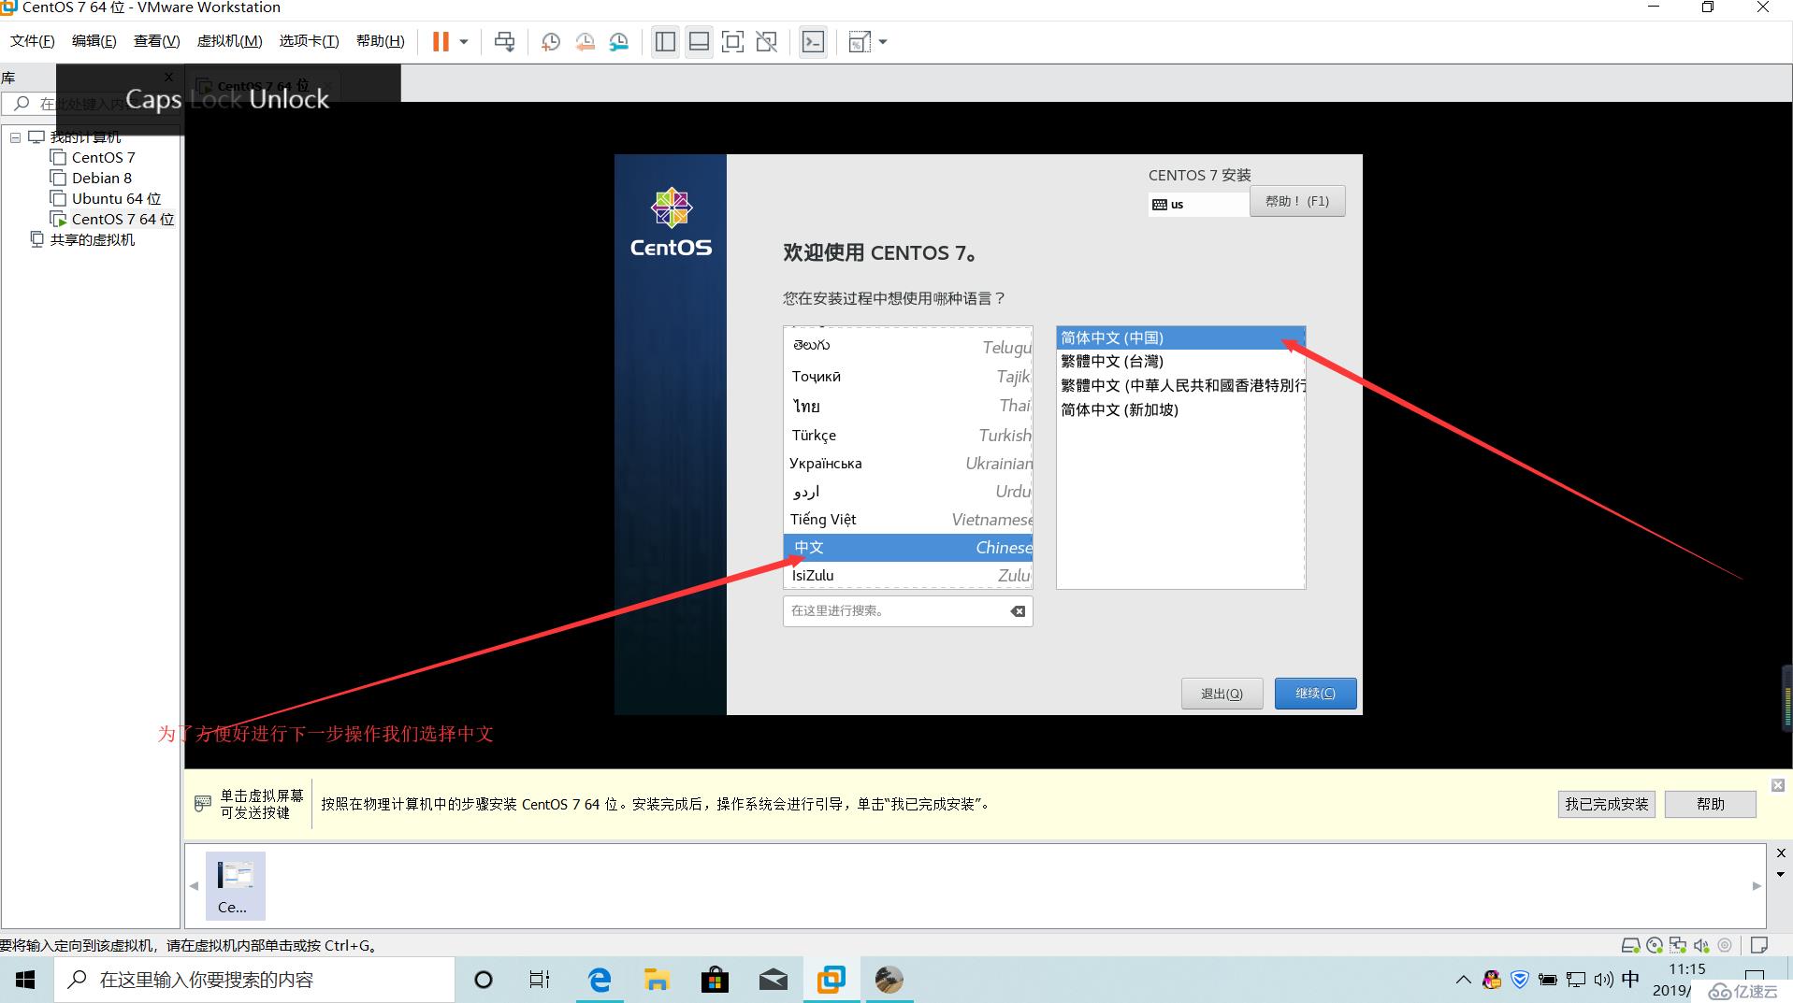This screenshot has height=1003, width=1793.
Task: Show hidden system tray icons
Action: 1463,980
